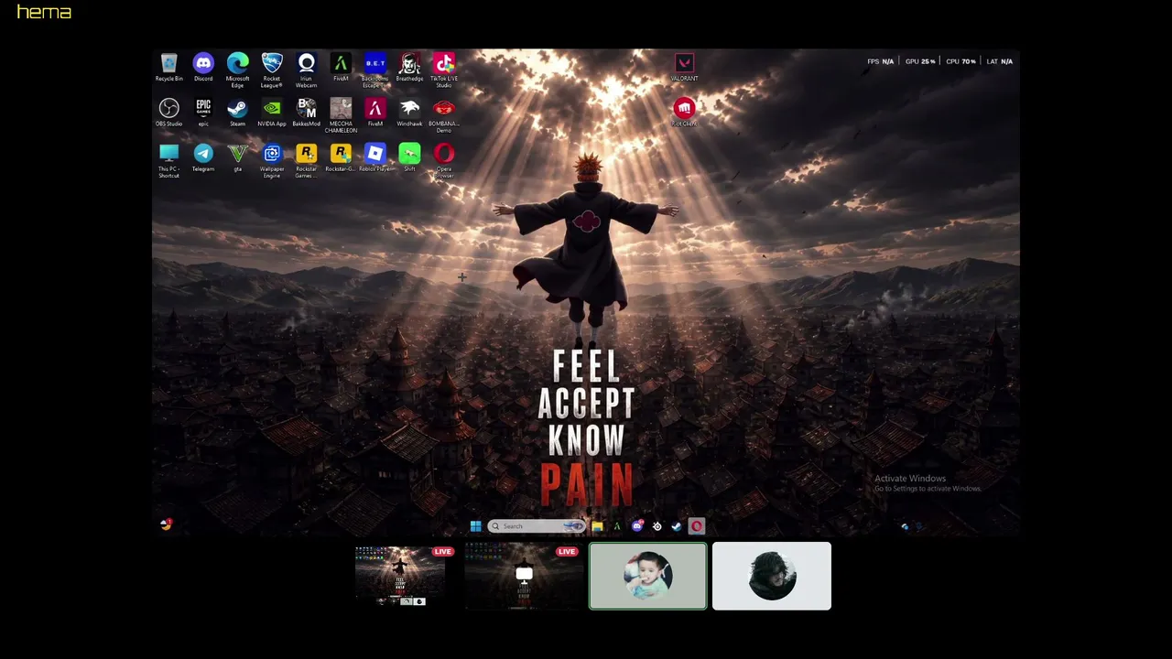Launch Wallpaper Engine desktop icon
1172x659 pixels.
[x=272, y=160]
